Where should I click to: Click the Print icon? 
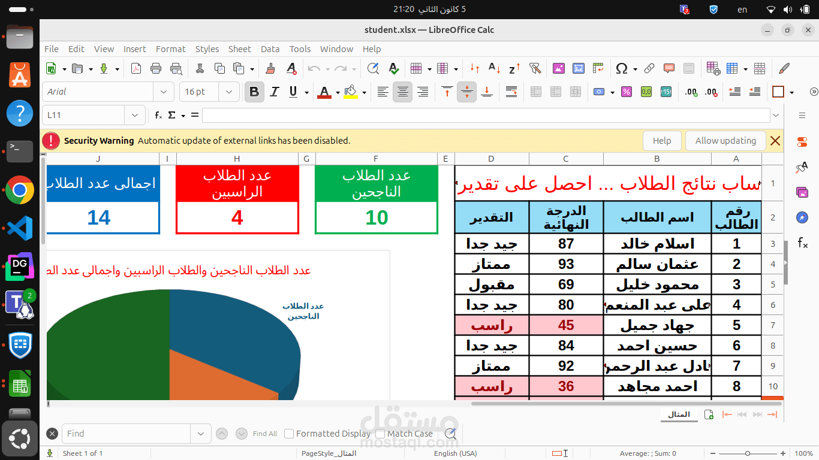(x=156, y=68)
